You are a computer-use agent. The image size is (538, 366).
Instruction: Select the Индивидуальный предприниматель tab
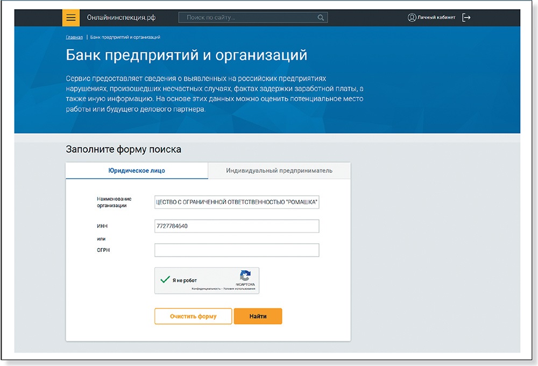coord(279,171)
